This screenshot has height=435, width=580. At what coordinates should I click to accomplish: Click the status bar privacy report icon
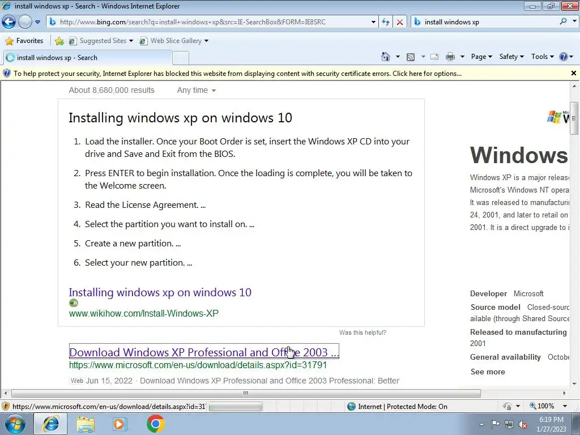pyautogui.click(x=507, y=406)
